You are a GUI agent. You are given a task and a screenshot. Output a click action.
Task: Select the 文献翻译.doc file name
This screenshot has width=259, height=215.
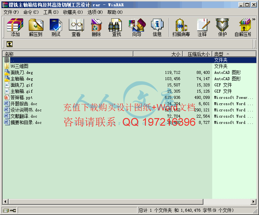click(24, 116)
